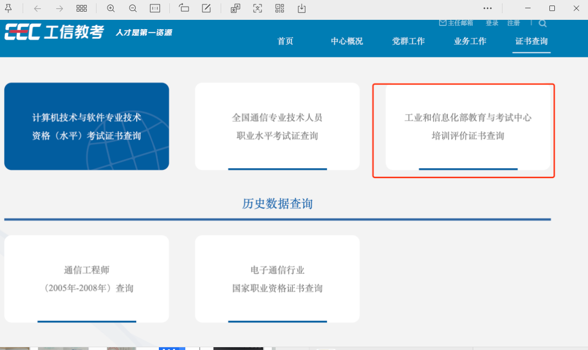Screen dimensions: 588x350
Task: Open 全国通信专业技术人员职业水平考试证查询 card
Action: pyautogui.click(x=277, y=126)
